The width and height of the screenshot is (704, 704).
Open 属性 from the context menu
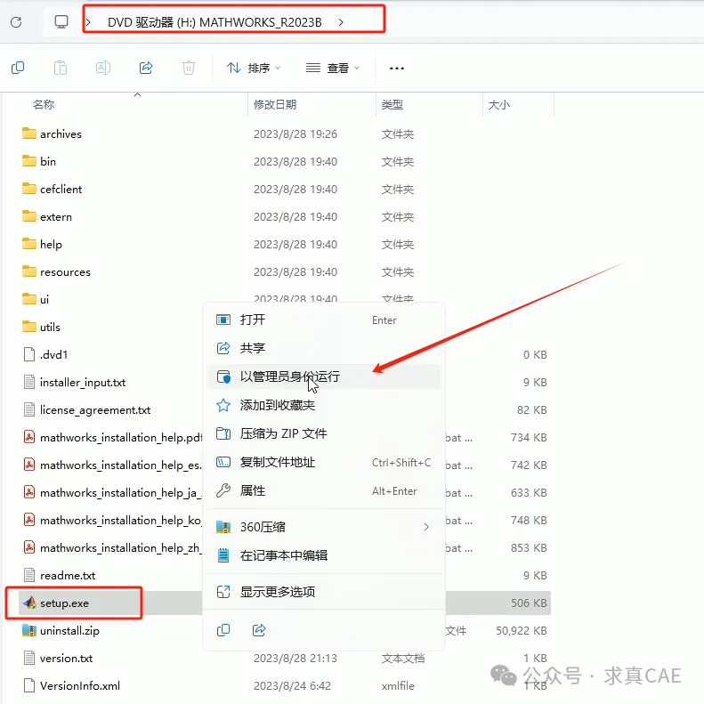point(323,490)
